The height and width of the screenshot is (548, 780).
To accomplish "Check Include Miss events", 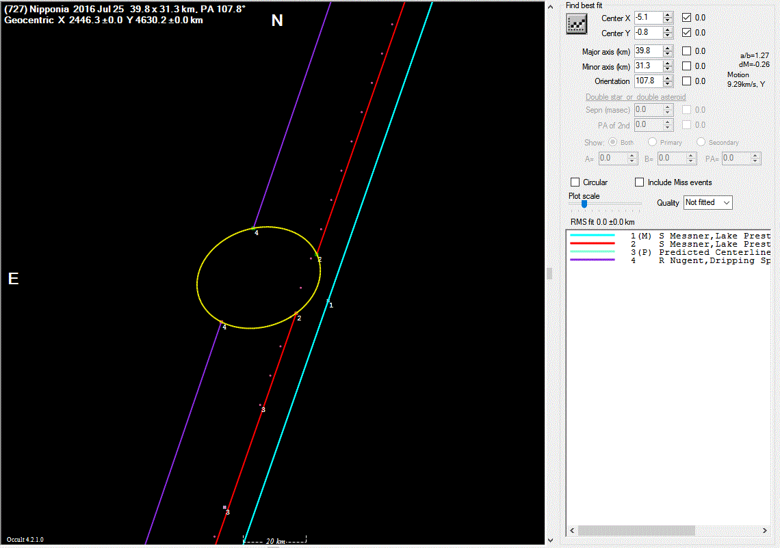I will [x=640, y=182].
